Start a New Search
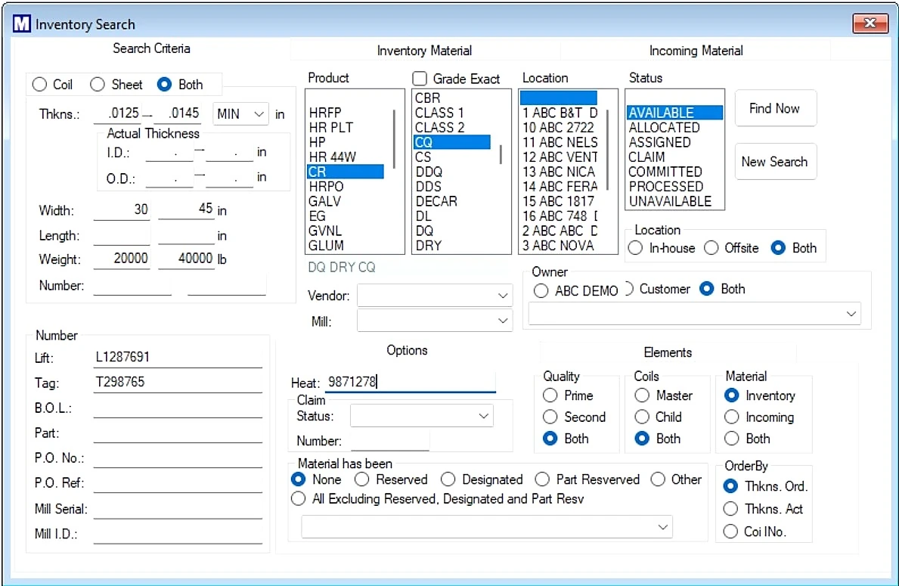Screen dimensions: 899x586 pos(775,161)
